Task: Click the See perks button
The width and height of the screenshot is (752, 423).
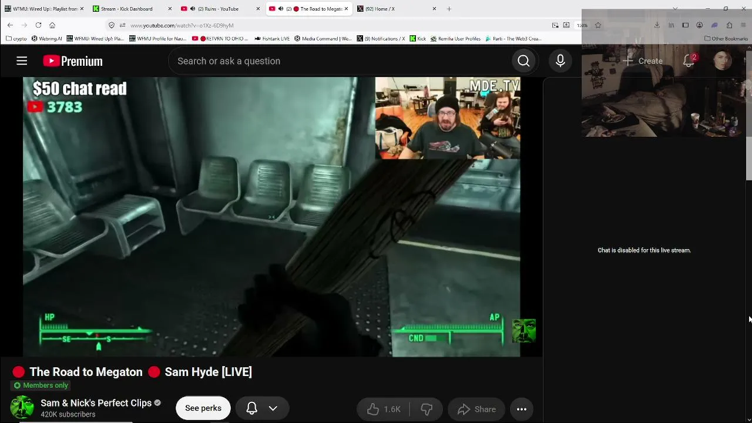Action: pyautogui.click(x=203, y=408)
